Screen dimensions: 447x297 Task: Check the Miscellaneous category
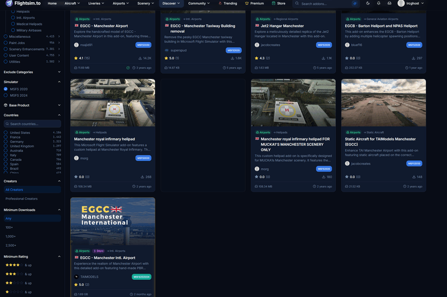(6, 36)
